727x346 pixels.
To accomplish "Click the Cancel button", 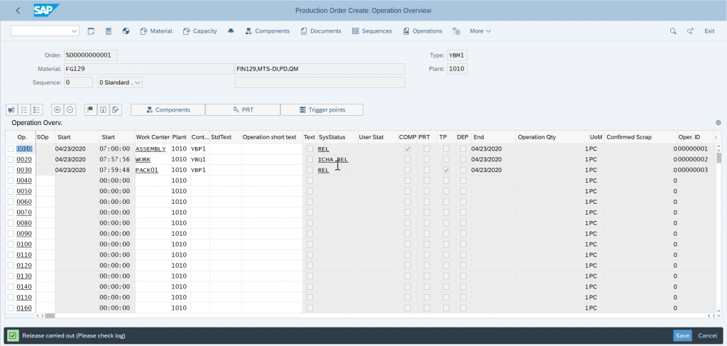I will tap(708, 335).
